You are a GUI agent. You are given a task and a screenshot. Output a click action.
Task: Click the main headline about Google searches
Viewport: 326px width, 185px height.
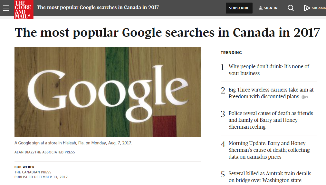click(167, 33)
